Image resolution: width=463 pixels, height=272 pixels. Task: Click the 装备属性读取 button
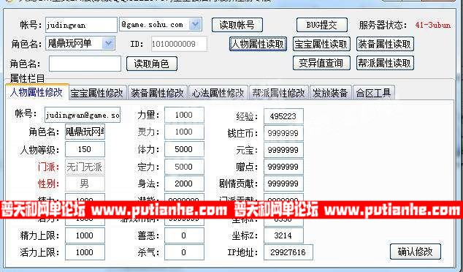(385, 44)
